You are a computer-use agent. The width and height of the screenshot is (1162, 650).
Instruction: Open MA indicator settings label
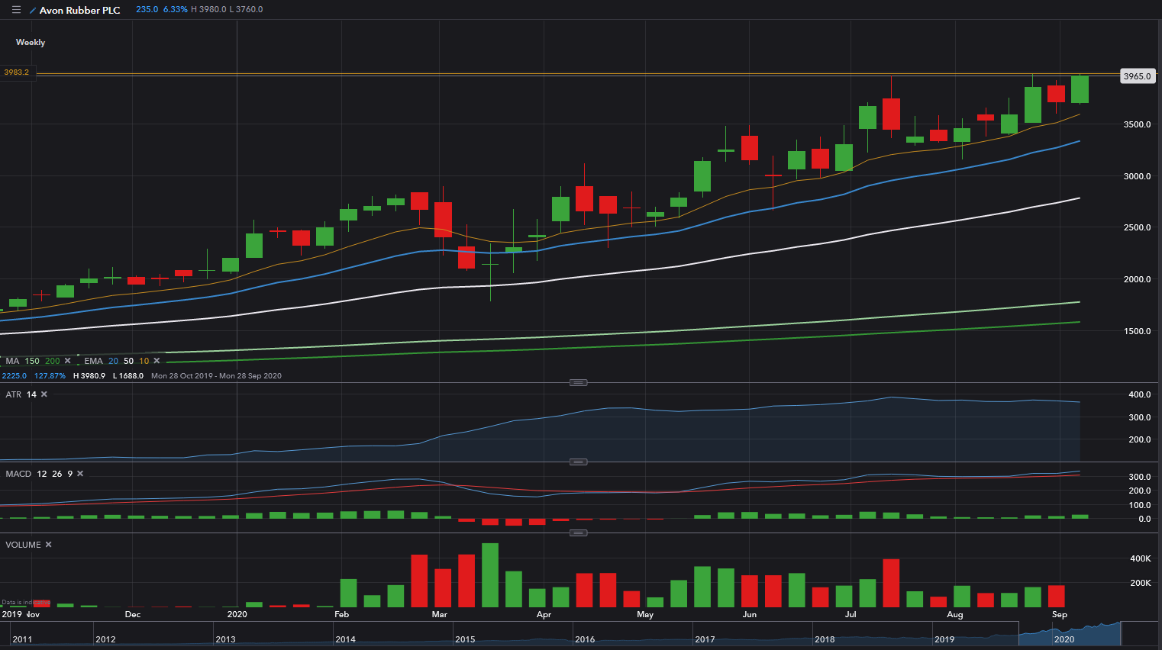coord(13,361)
